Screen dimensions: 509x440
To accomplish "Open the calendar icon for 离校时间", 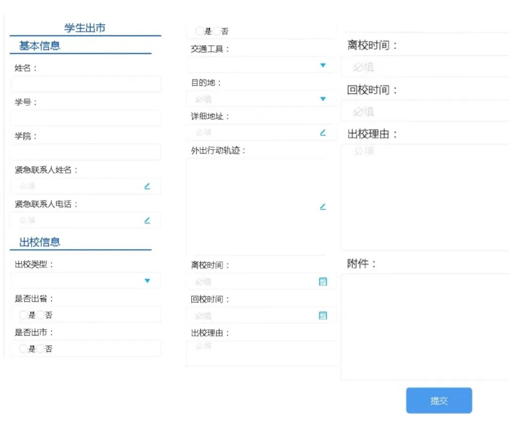I will (x=323, y=282).
